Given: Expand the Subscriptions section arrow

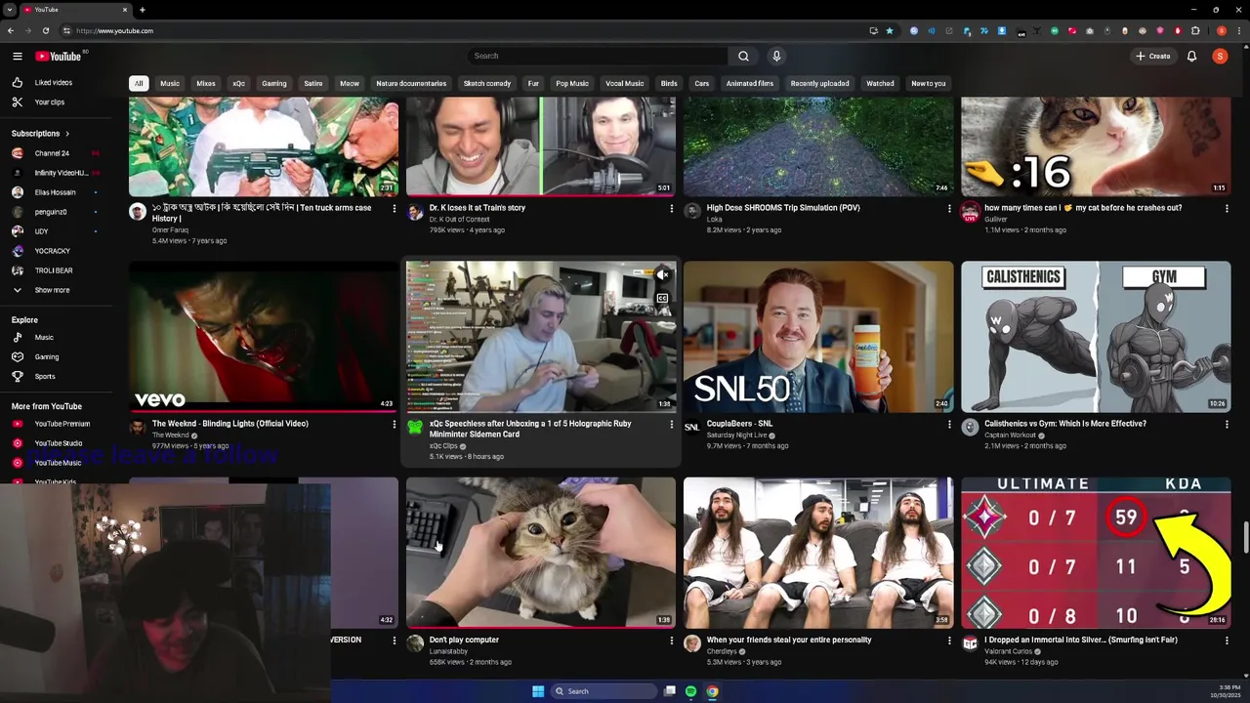Looking at the screenshot, I should pyautogui.click(x=67, y=133).
